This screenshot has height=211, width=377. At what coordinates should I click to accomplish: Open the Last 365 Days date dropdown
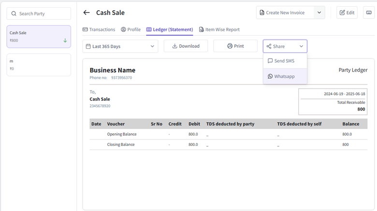click(x=120, y=46)
